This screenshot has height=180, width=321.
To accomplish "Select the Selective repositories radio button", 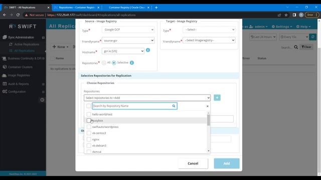I will pyautogui.click(x=114, y=62).
